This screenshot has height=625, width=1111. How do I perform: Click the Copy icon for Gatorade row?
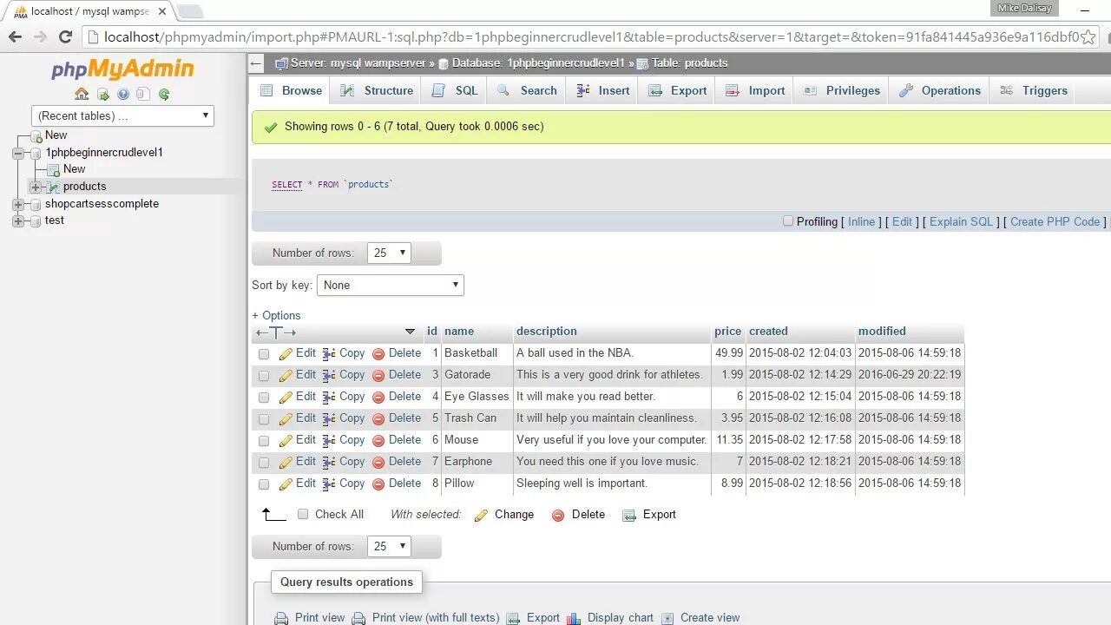coord(329,376)
